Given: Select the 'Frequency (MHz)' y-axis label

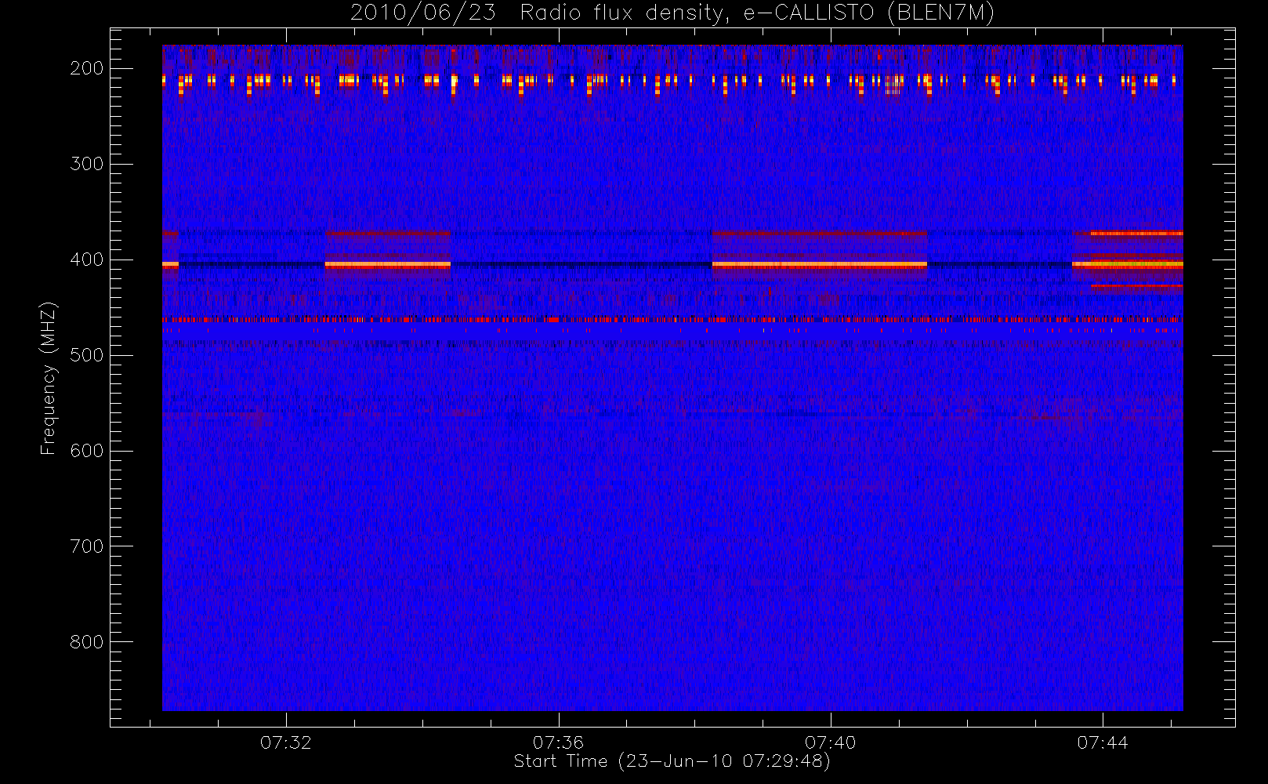Looking at the screenshot, I should [x=49, y=378].
